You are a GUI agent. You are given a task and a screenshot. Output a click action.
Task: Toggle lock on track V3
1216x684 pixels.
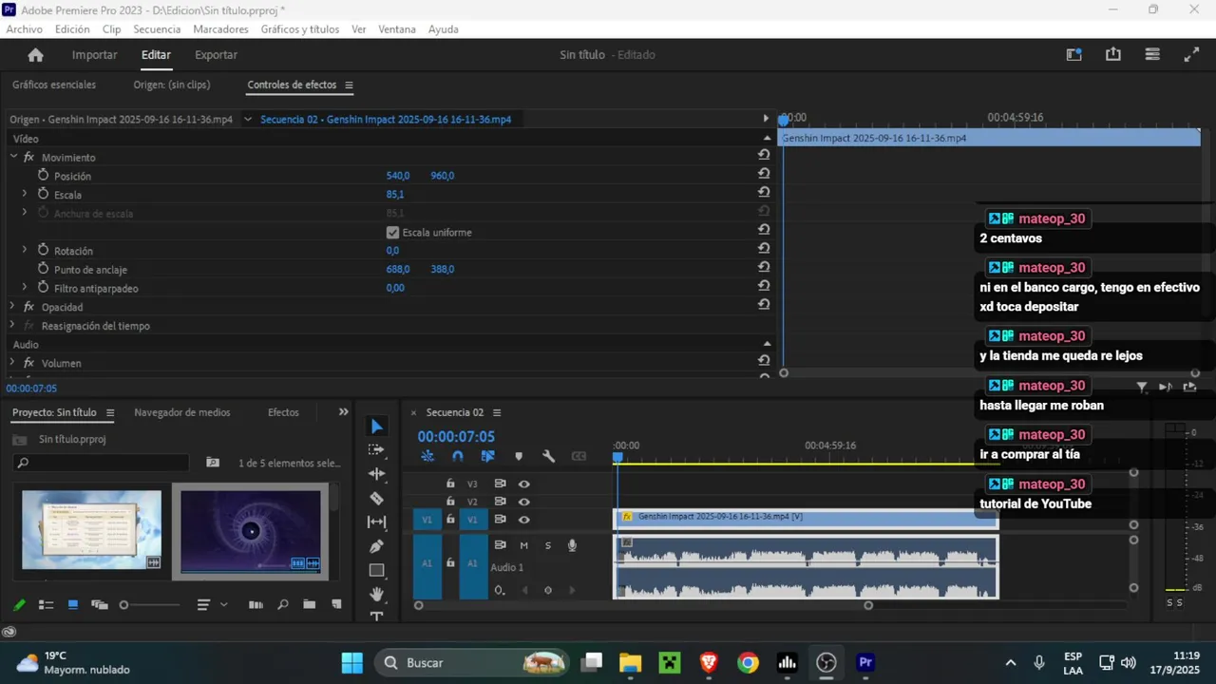coord(450,484)
